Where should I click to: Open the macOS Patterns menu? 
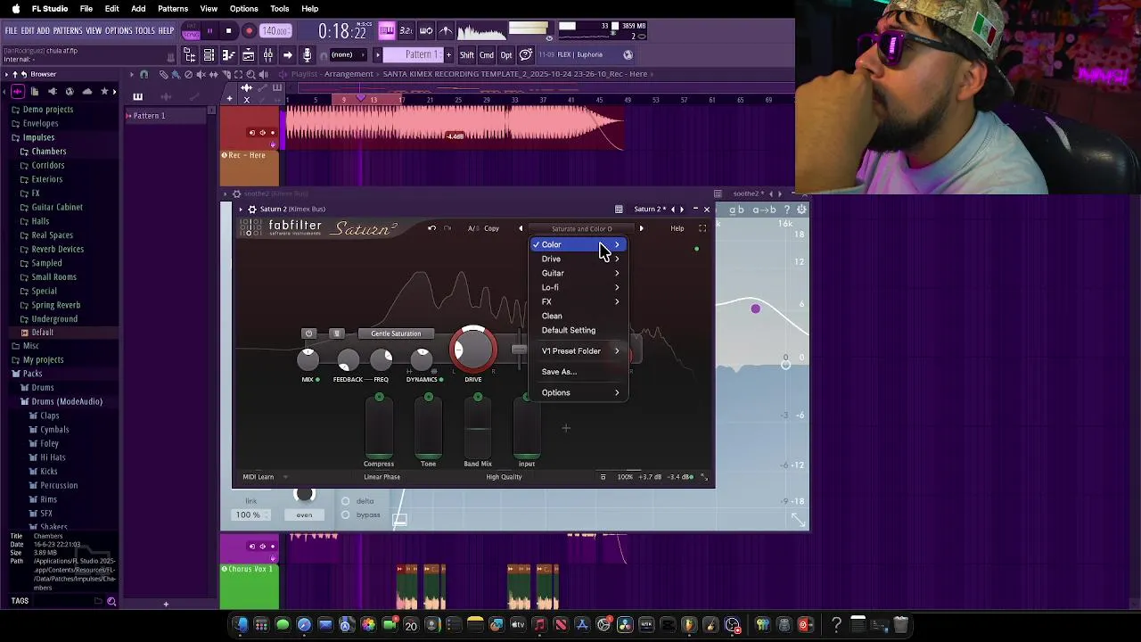(173, 9)
